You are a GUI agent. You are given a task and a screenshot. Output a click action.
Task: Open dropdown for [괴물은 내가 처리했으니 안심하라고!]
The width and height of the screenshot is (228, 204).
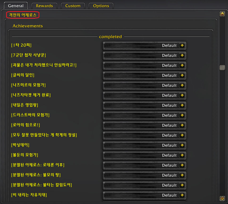[144, 65]
